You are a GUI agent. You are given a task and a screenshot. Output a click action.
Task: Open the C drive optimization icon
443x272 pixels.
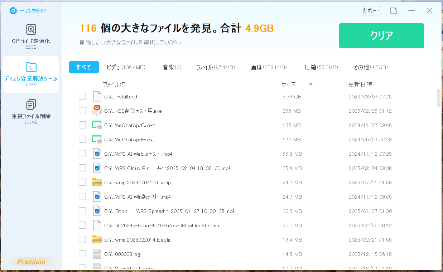coord(31,29)
